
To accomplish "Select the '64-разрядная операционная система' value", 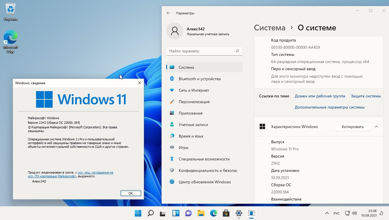I will pyautogui.click(x=320, y=62).
